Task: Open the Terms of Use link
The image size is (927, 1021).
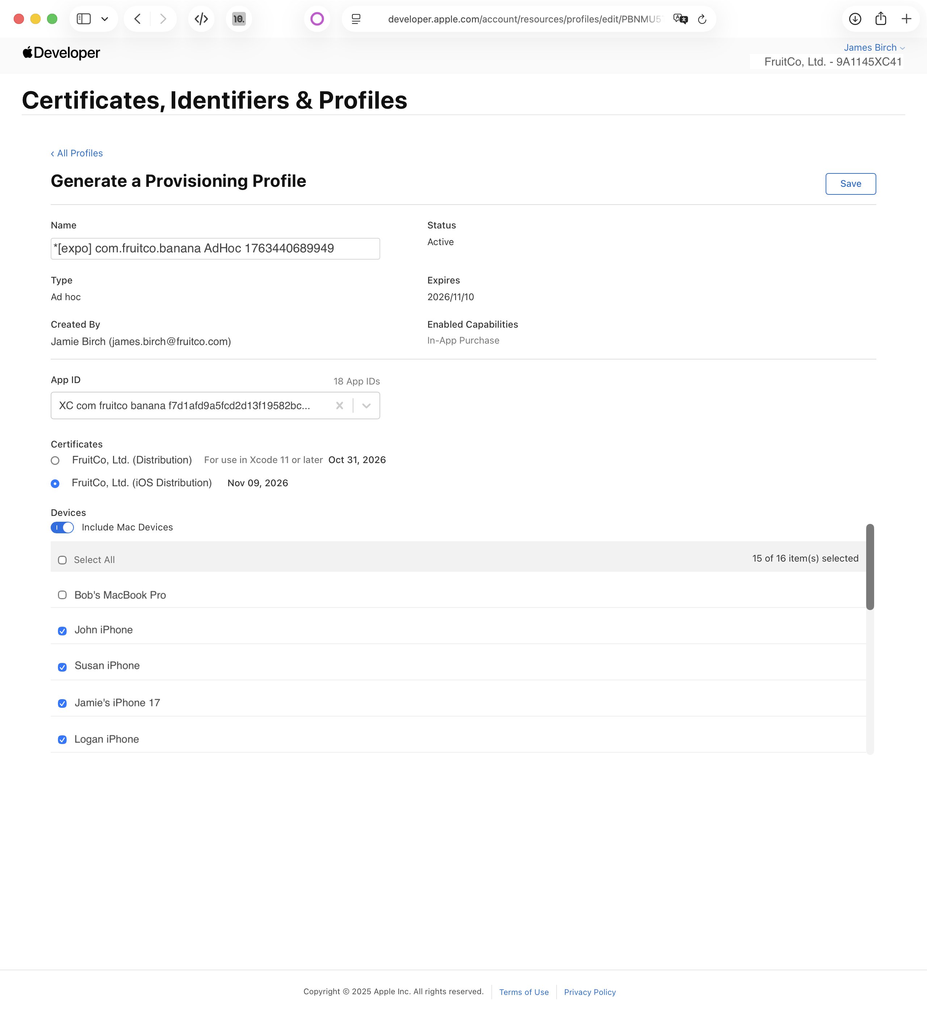Action: click(x=524, y=992)
